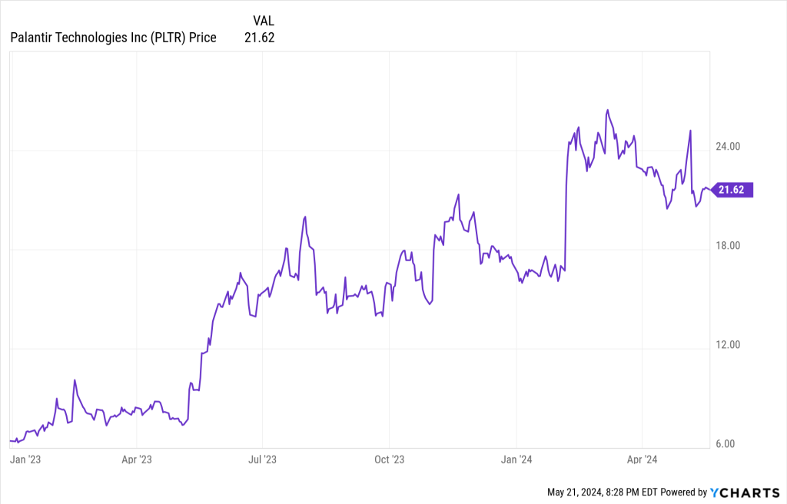The height and width of the screenshot is (504, 787).
Task: Select the Jul '23 x-axis label
Action: (x=262, y=460)
